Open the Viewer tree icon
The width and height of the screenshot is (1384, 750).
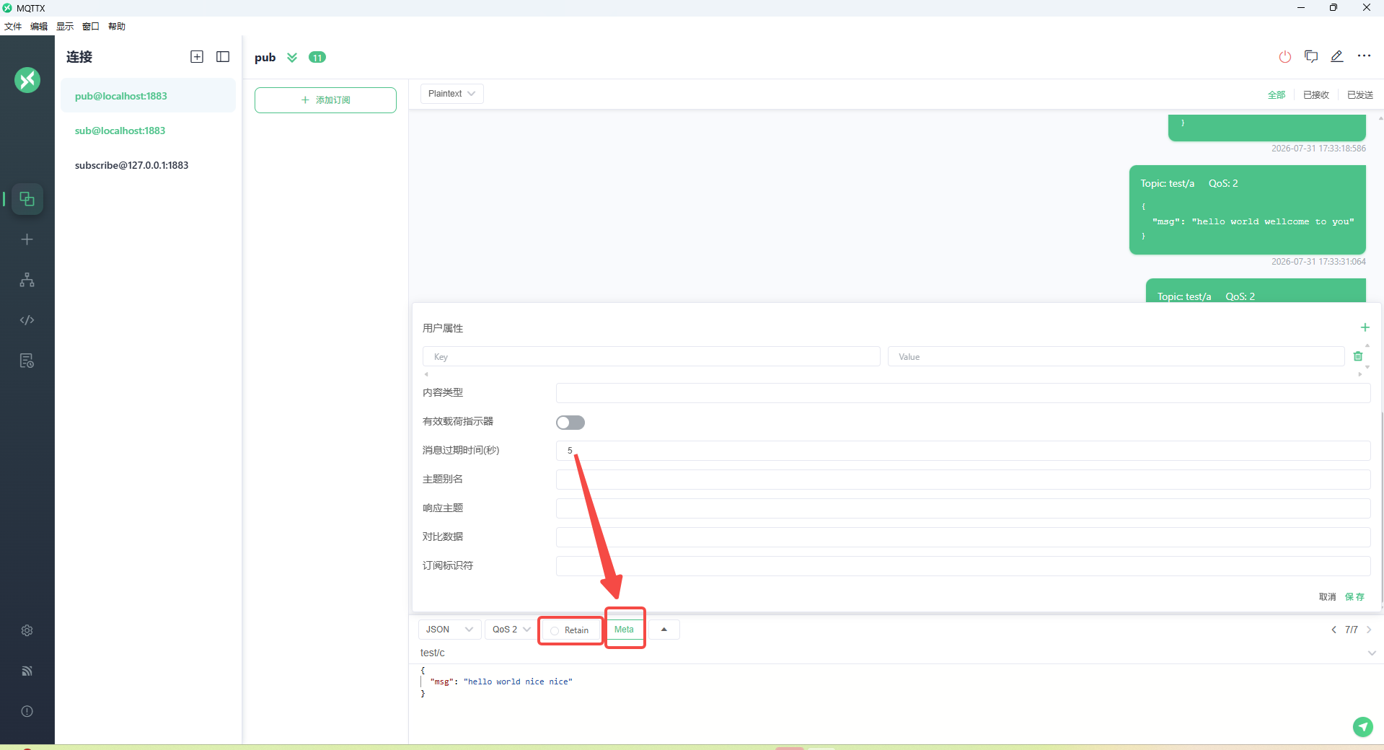pyautogui.click(x=27, y=280)
